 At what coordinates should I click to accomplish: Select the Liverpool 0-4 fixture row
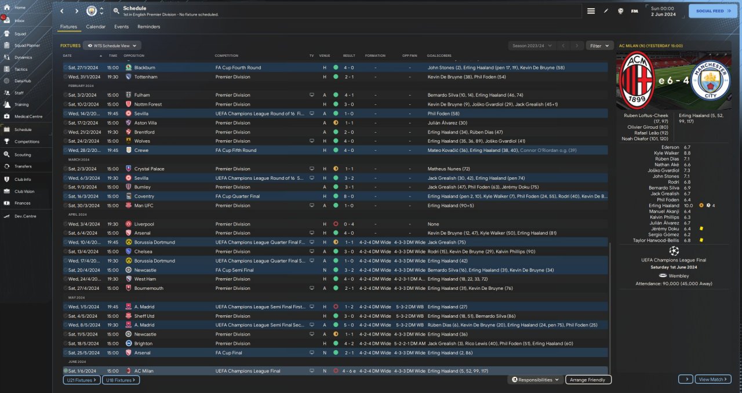click(336, 224)
